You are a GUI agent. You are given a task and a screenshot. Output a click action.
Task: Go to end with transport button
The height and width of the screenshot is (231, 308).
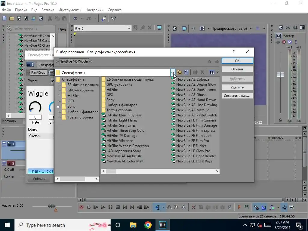(x=132, y=207)
